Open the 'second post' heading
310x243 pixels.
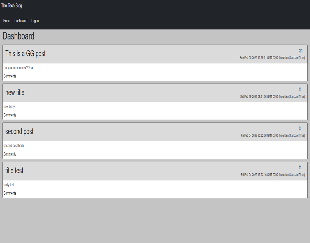(19, 131)
